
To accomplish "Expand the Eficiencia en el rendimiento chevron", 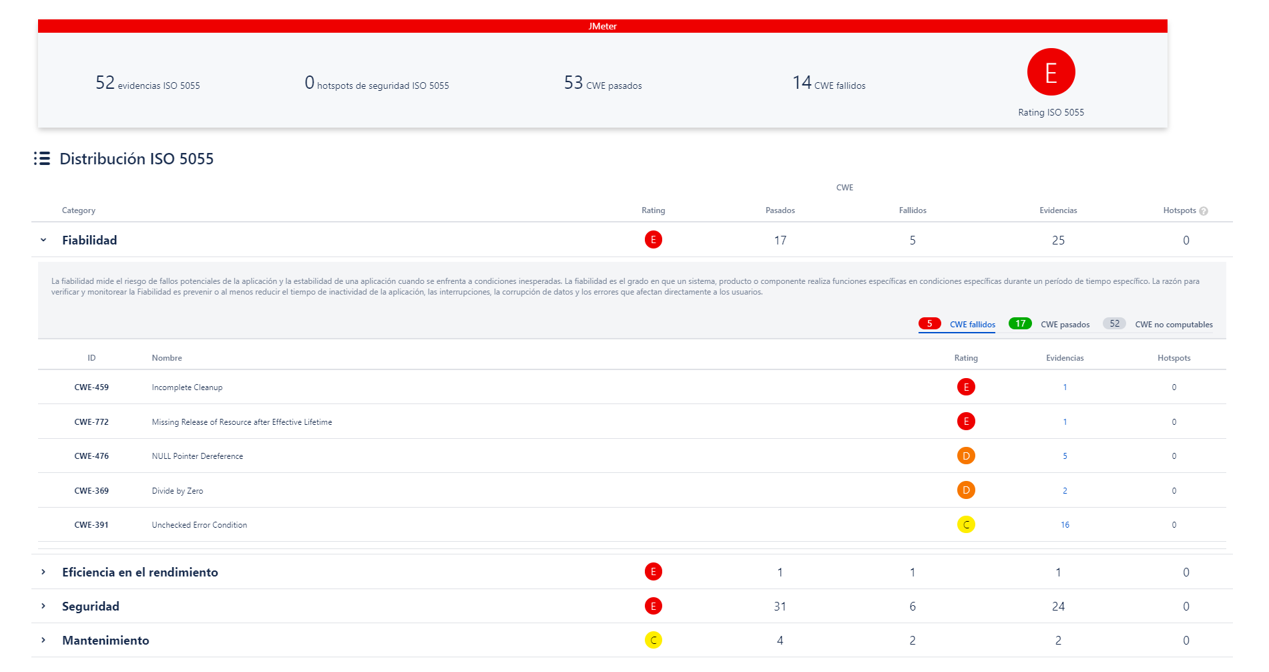I will pos(43,572).
